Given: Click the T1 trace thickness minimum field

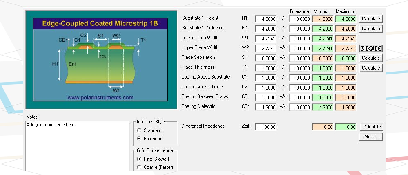Looking at the screenshot, I should (323, 68).
